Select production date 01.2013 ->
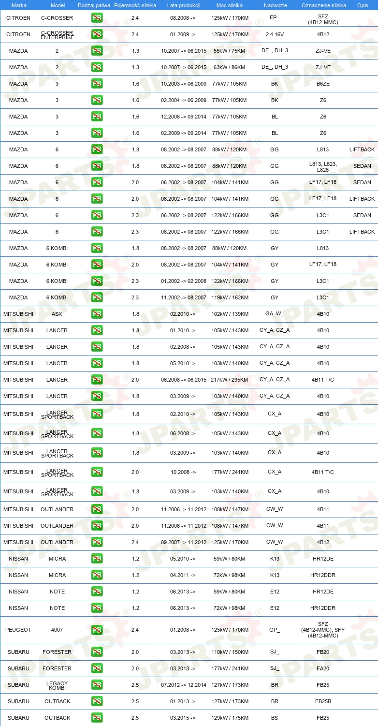This screenshot has height=726, width=378. [183, 701]
